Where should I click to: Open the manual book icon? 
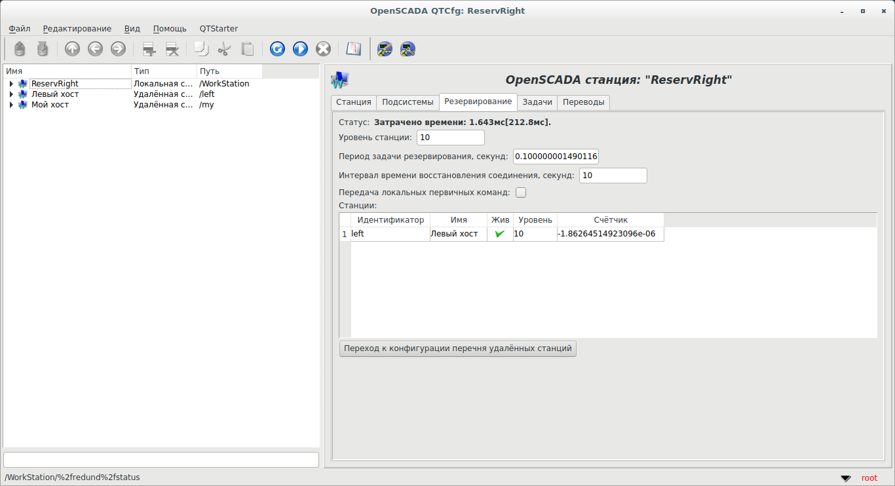354,49
